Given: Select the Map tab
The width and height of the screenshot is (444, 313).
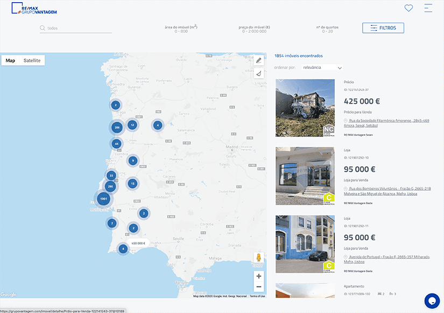Looking at the screenshot, I should click(10, 60).
